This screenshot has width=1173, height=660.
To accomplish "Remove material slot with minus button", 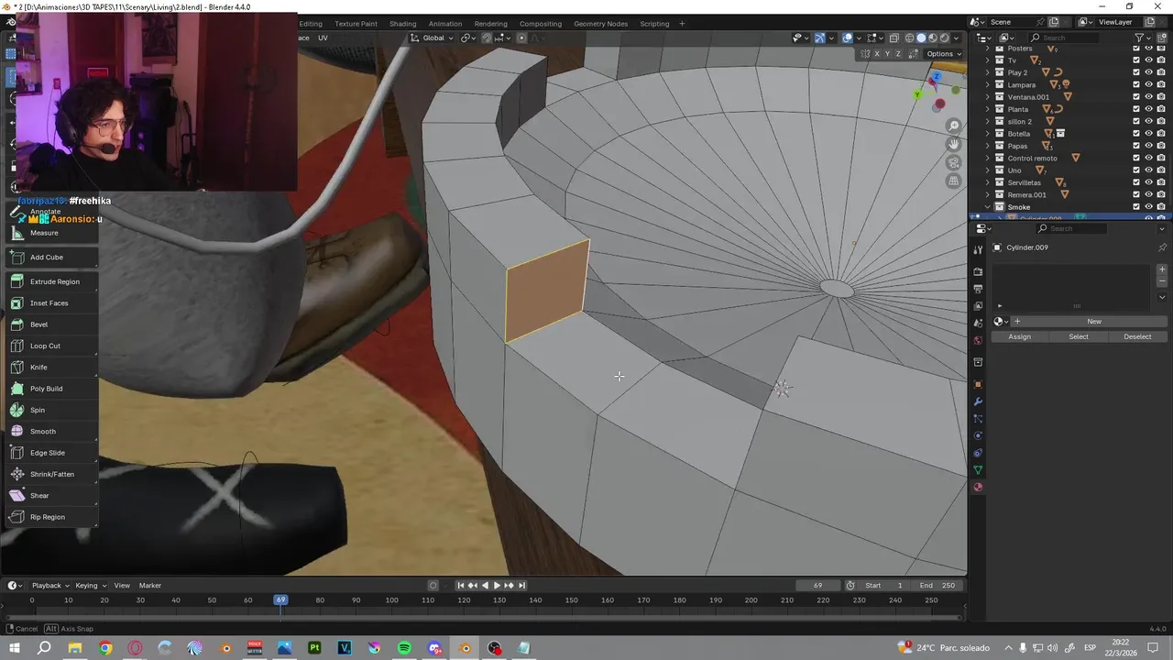I will pyautogui.click(x=1162, y=281).
